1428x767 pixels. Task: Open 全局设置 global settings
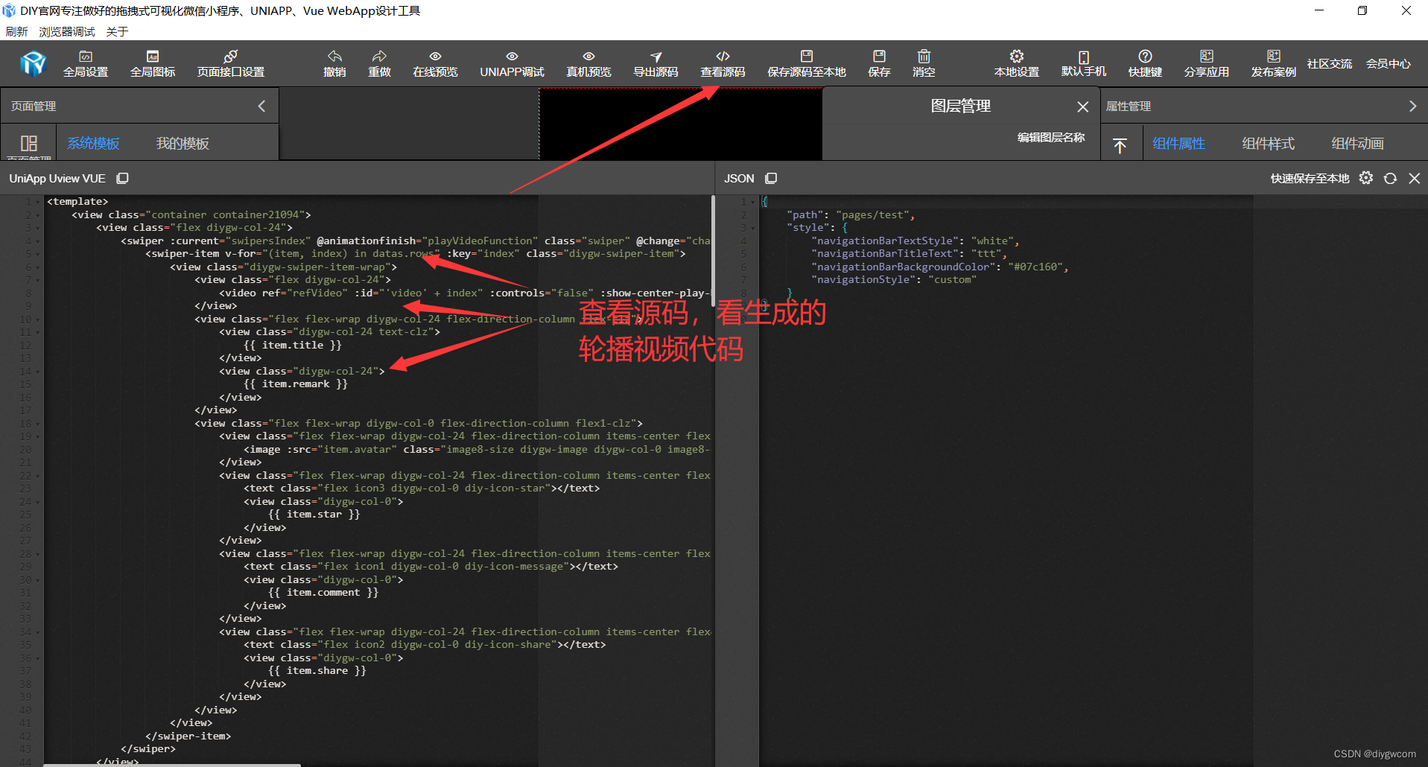point(86,64)
